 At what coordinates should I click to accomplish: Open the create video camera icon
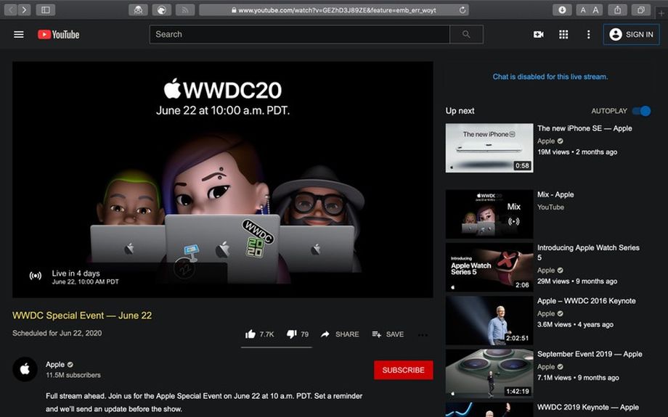pyautogui.click(x=538, y=34)
